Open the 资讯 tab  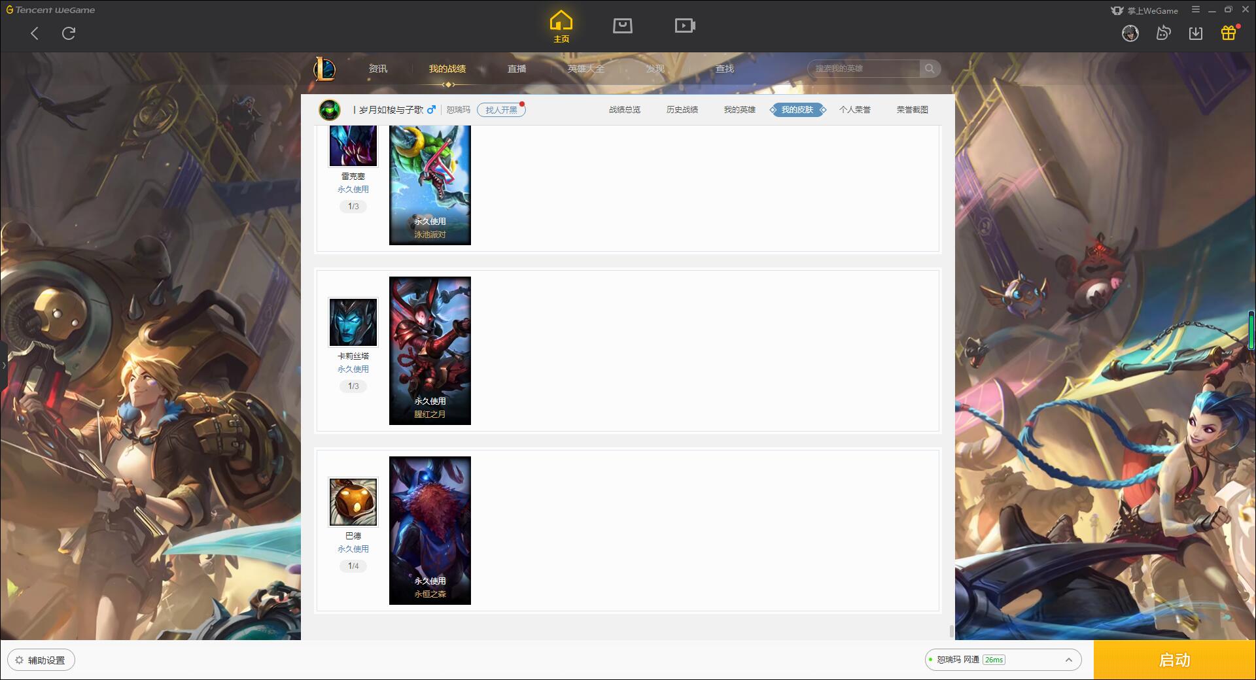[x=378, y=69]
